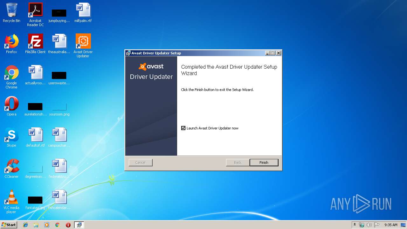Image resolution: width=407 pixels, height=229 pixels.
Task: Select fishcalendar... Word document icon
Action: (x=59, y=200)
